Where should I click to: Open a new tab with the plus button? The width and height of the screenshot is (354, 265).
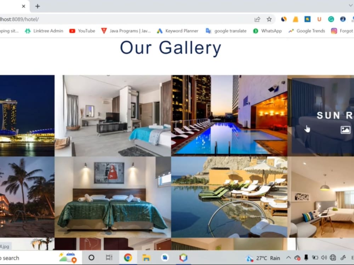pyautogui.click(x=37, y=6)
